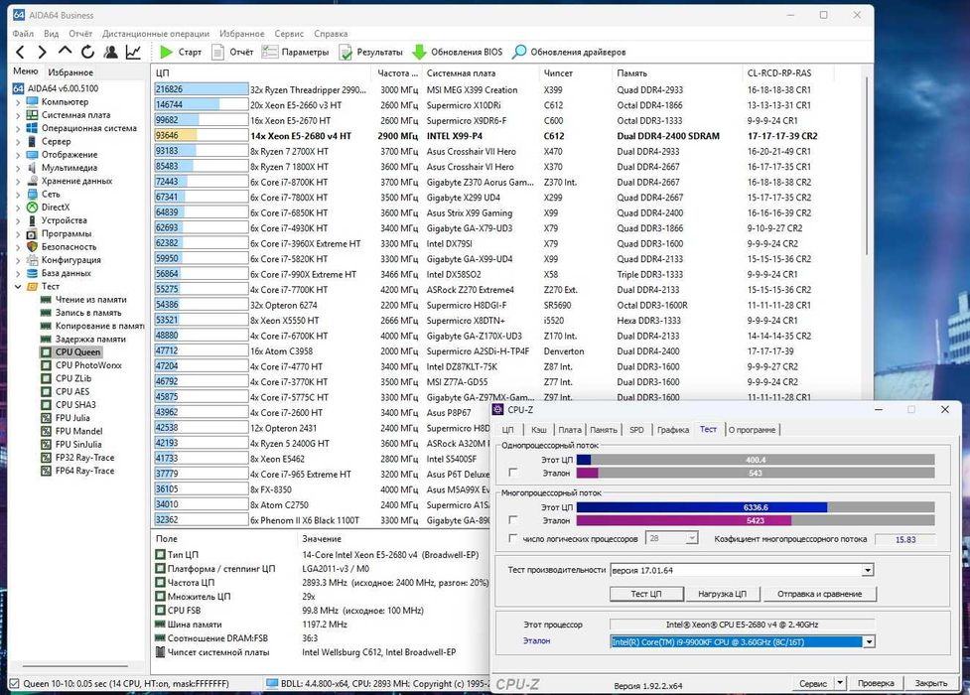Click the 6336.6 multi-thread score bar

pos(756,507)
